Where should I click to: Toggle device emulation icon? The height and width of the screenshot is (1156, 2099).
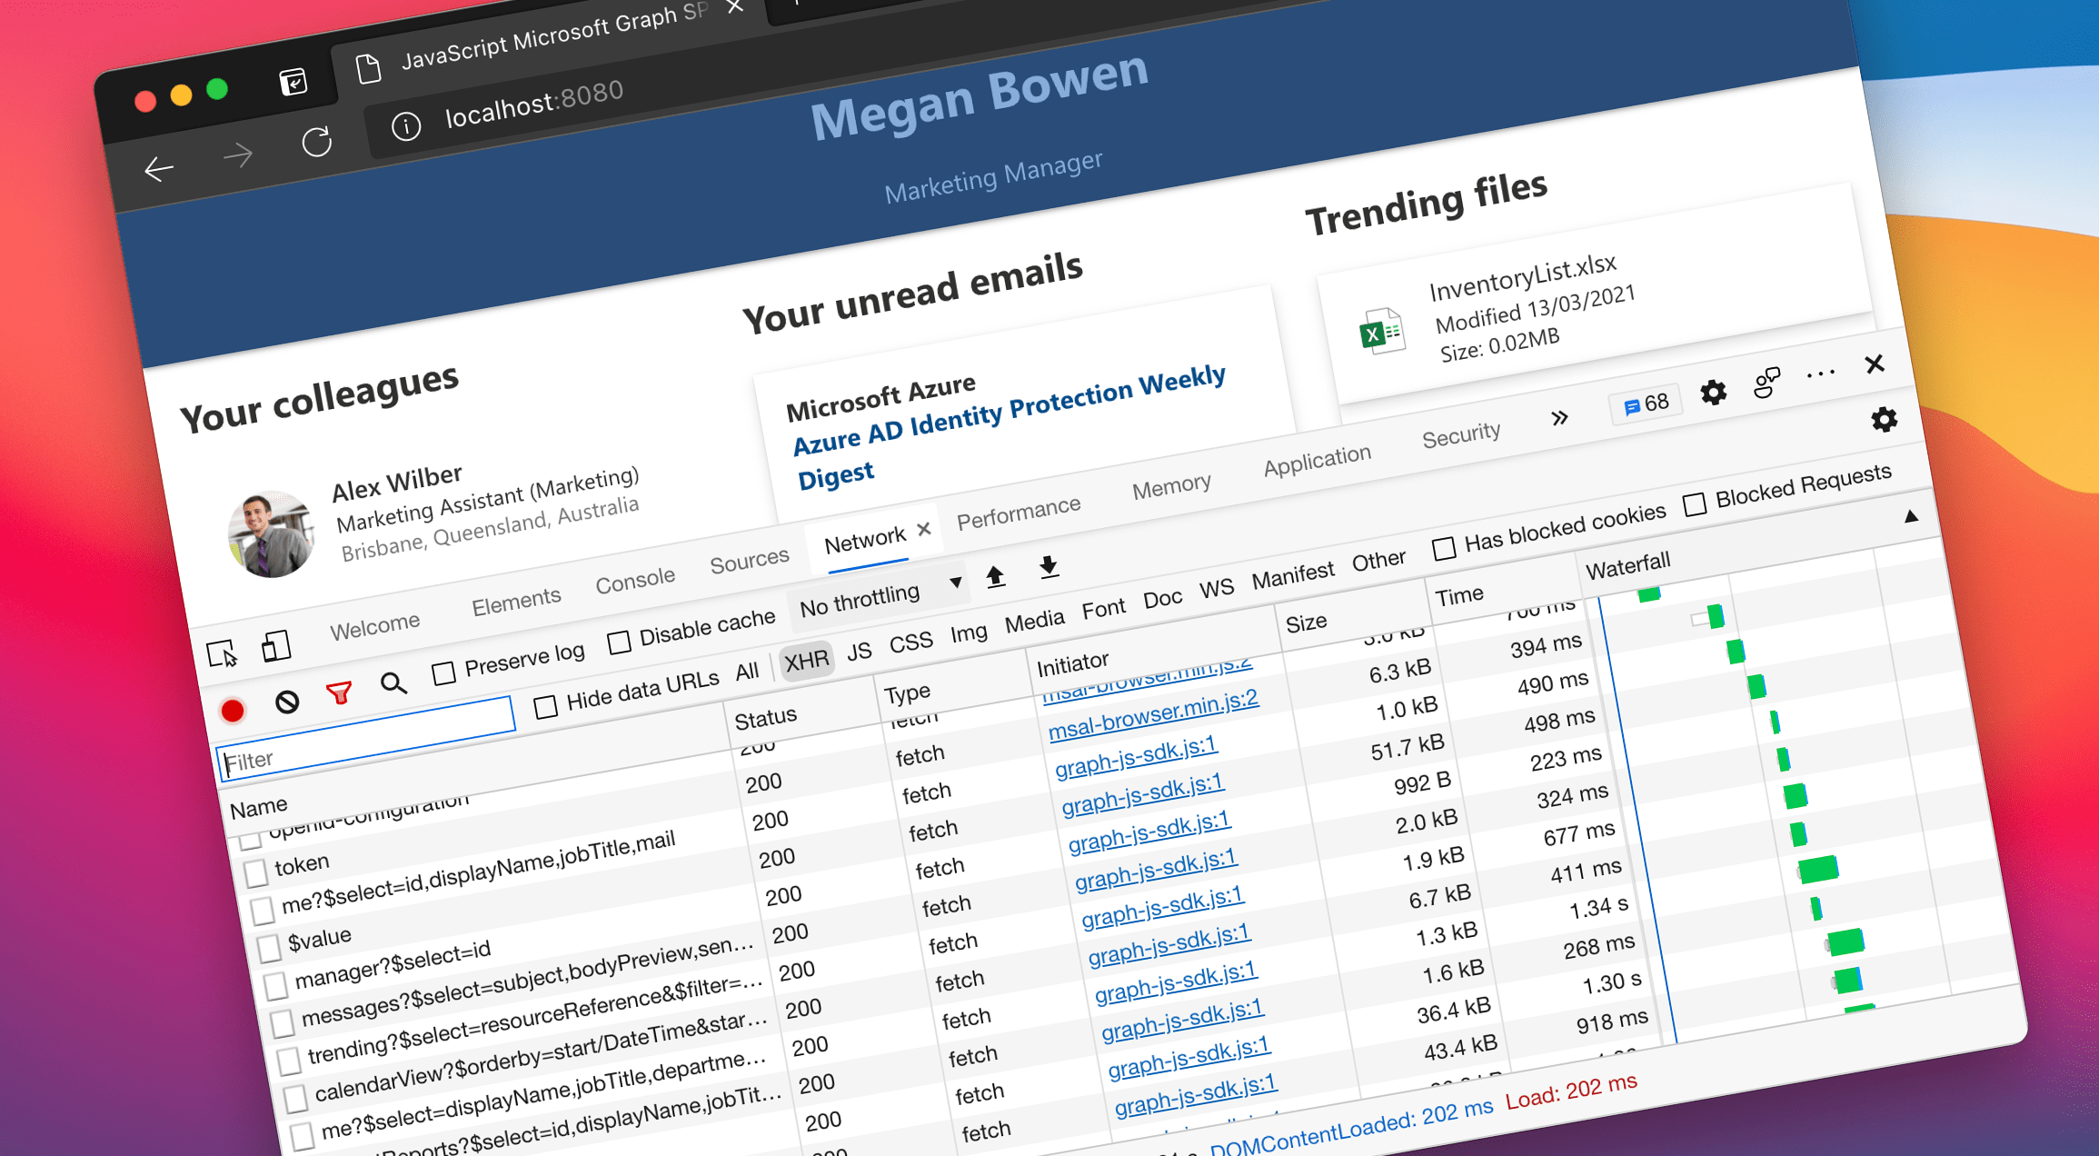click(x=275, y=646)
